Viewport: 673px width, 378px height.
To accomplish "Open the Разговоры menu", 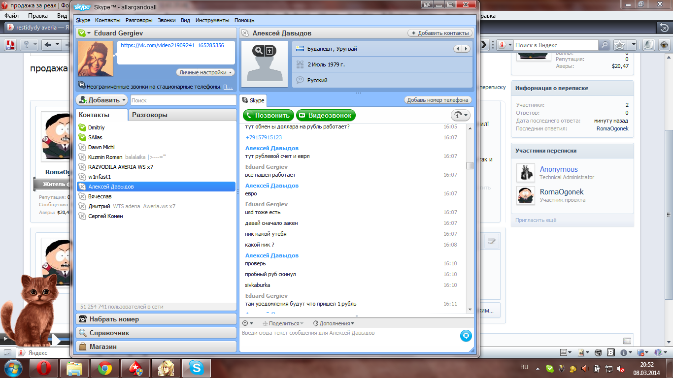I will pos(139,20).
